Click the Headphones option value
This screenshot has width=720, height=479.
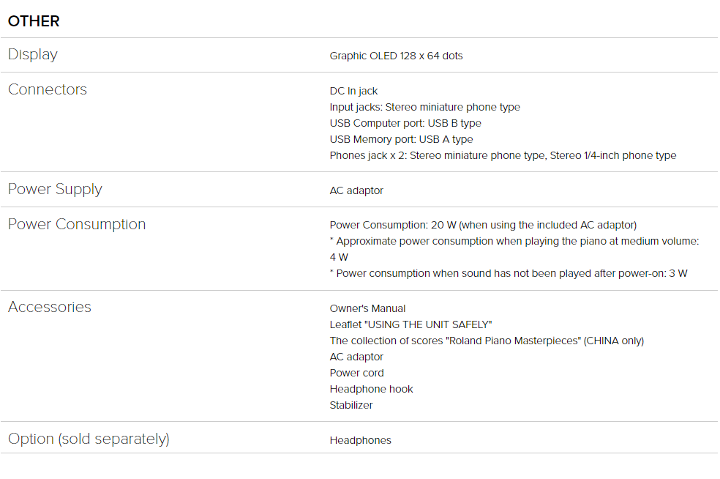click(360, 440)
